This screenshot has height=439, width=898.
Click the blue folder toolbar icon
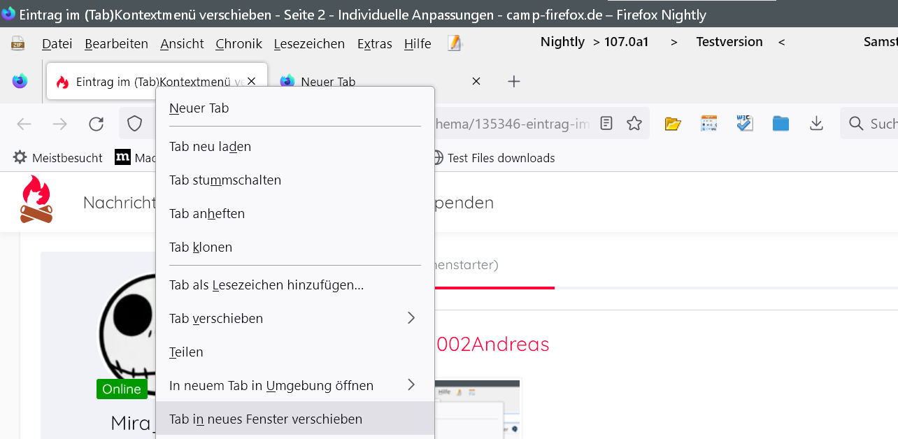click(x=781, y=124)
